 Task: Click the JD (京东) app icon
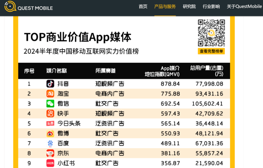pos(50,153)
